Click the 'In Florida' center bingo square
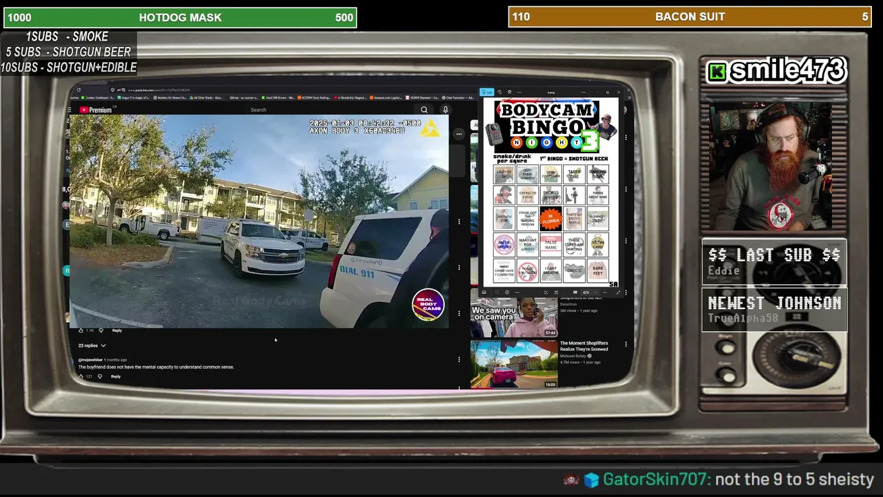 [550, 220]
